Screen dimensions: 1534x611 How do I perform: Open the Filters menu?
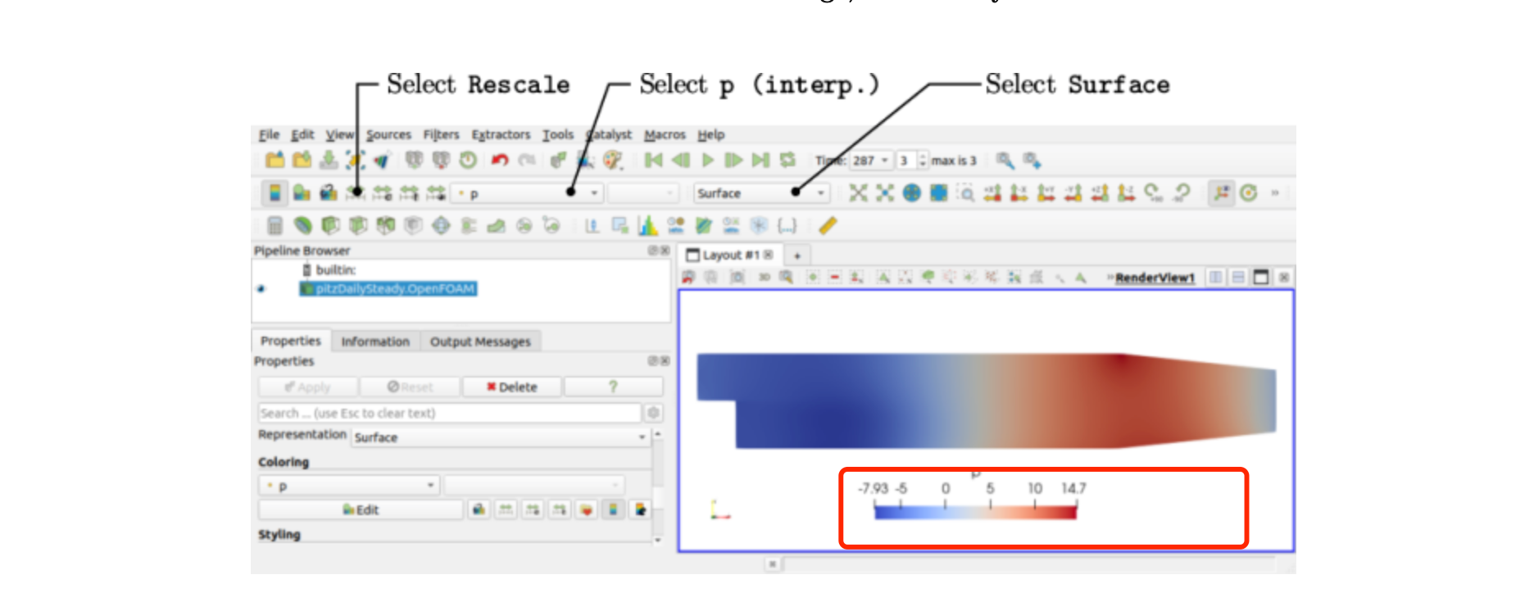[x=441, y=134]
